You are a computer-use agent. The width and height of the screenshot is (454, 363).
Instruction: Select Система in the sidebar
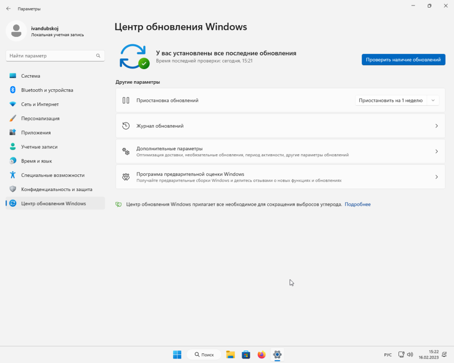55,76
